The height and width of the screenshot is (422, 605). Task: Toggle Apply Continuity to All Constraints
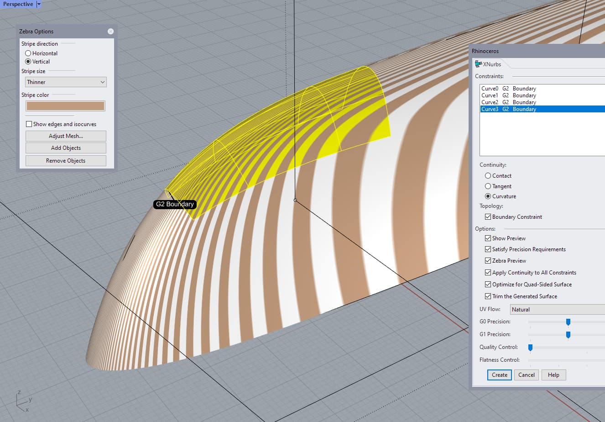(x=488, y=273)
